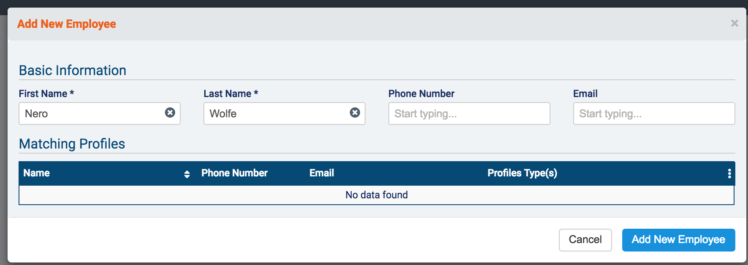748x265 pixels.
Task: Submit with the blue Add New Employee button
Action: coord(678,240)
